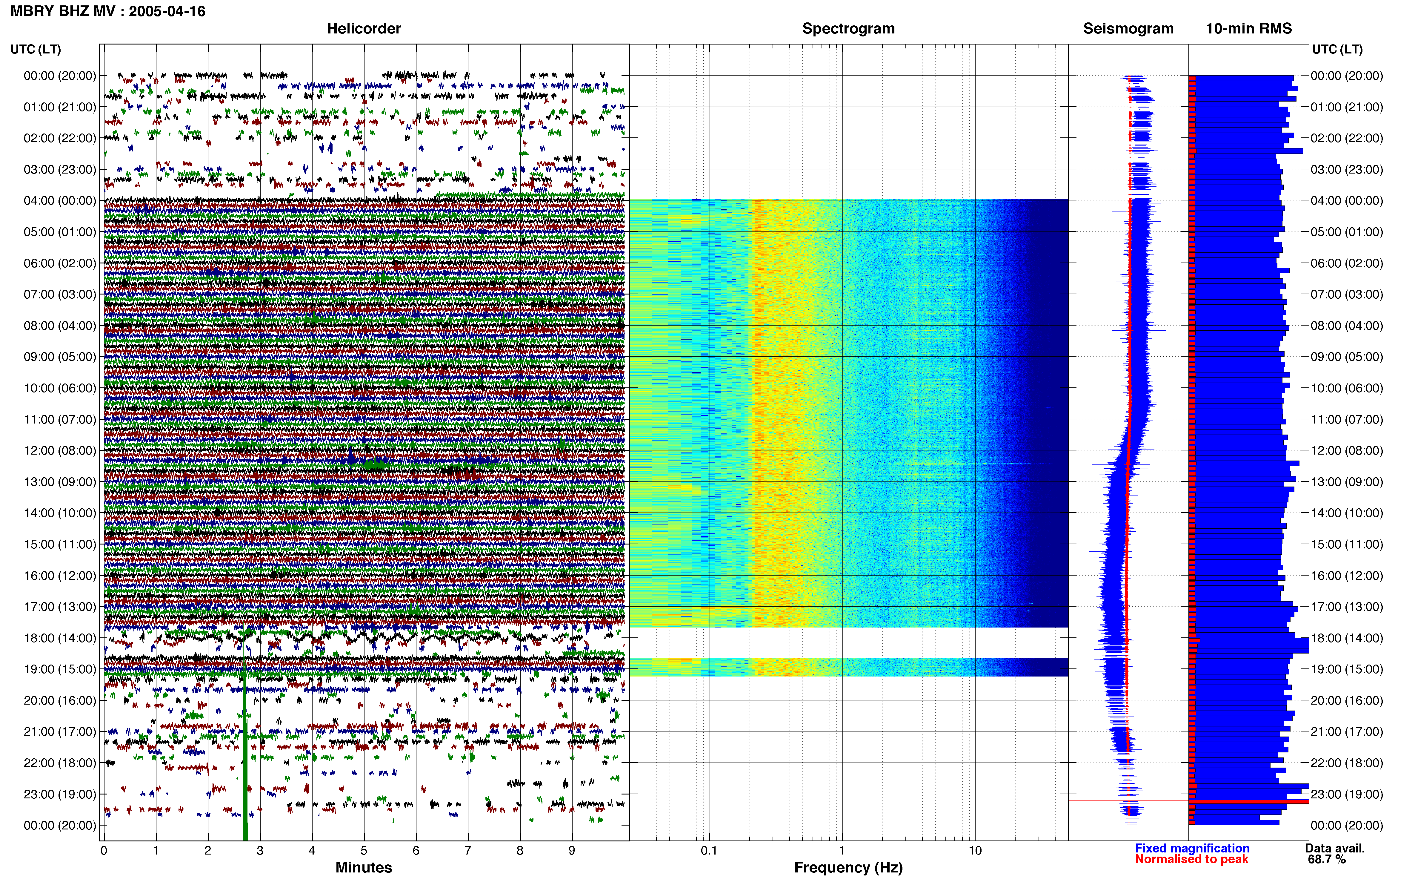Click the '68.7 %' data availability value
The width and height of the screenshot is (1415, 885).
pos(1327,859)
